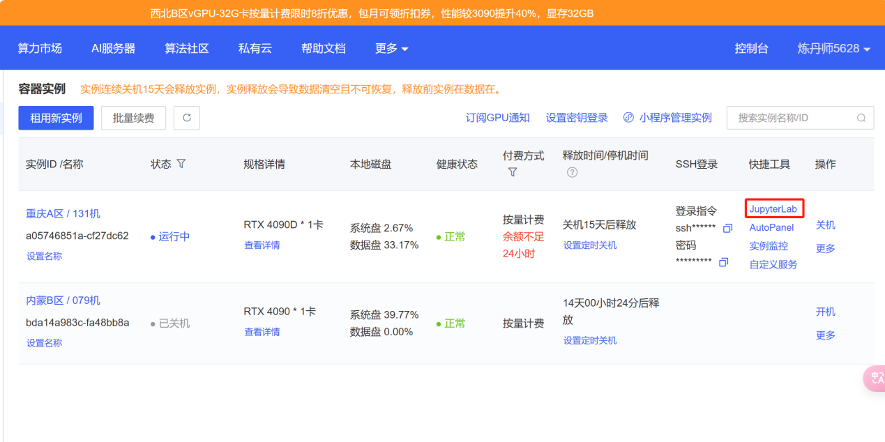Expand 更多 actions for 重庆A区 instance
The height and width of the screenshot is (442, 885).
pyautogui.click(x=825, y=248)
